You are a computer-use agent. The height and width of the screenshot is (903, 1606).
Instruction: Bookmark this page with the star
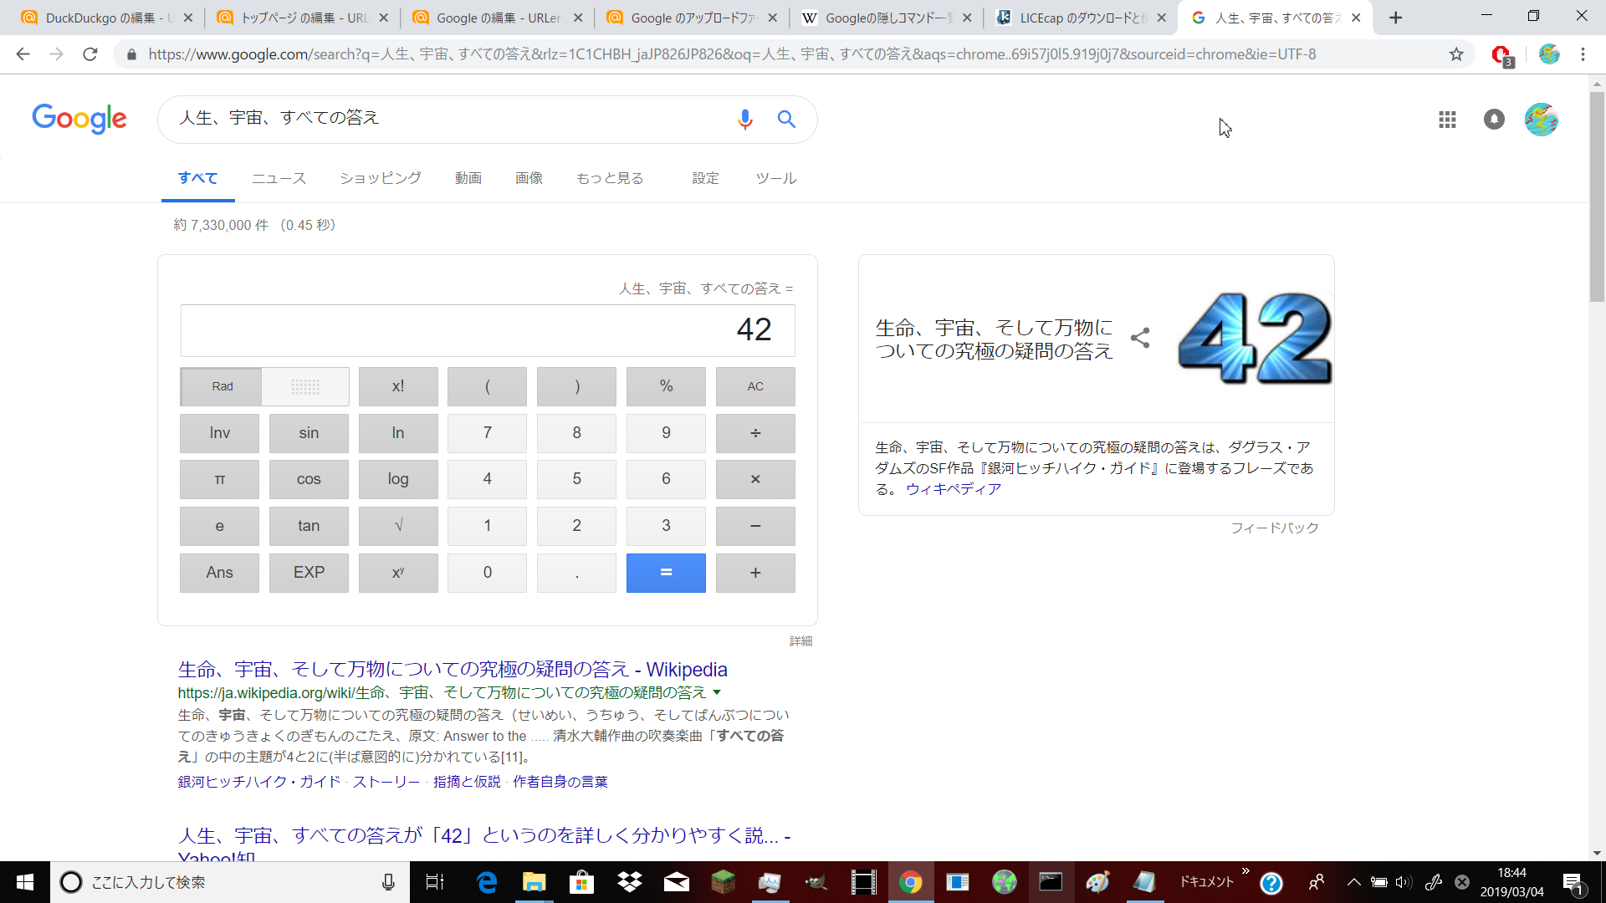click(x=1456, y=54)
